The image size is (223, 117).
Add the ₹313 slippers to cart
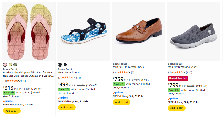point(12,111)
